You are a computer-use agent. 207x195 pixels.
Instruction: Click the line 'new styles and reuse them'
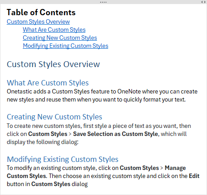pos(96,100)
